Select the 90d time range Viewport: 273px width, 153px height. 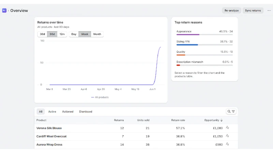[52, 34]
